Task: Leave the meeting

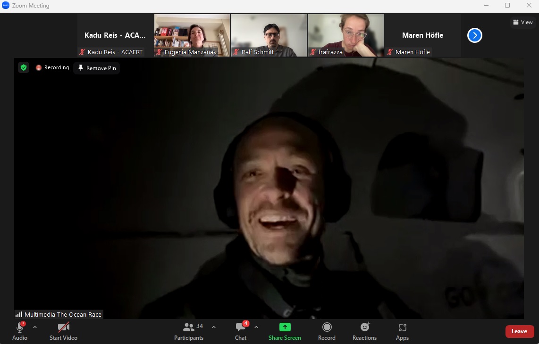Action: pos(519,331)
